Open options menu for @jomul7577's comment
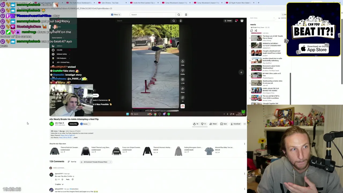This screenshot has width=343, height=193. point(244,174)
